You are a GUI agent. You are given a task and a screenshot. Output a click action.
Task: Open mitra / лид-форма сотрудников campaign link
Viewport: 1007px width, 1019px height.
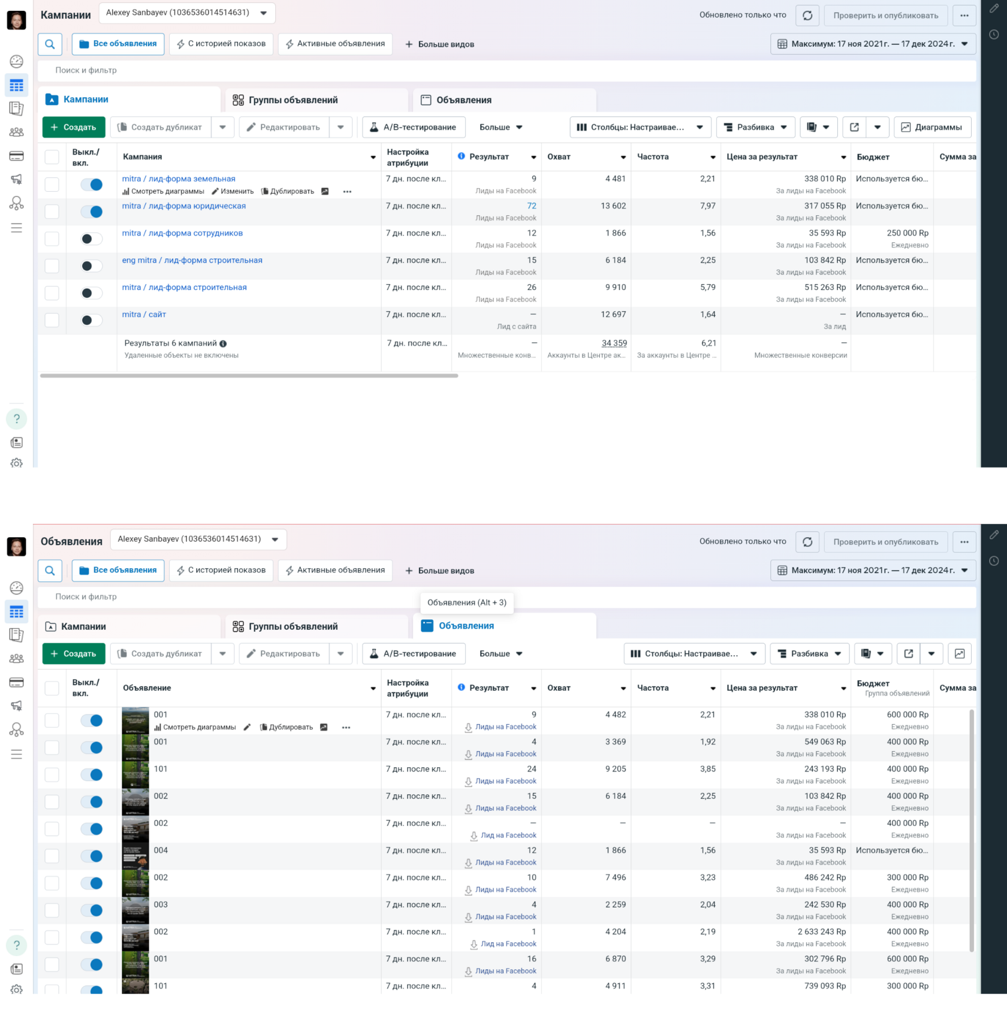tap(182, 233)
